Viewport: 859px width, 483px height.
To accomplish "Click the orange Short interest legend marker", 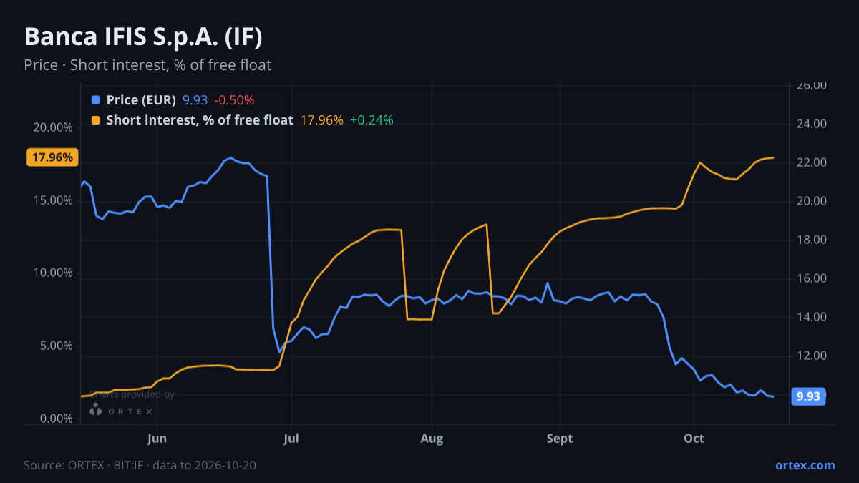I will (96, 120).
